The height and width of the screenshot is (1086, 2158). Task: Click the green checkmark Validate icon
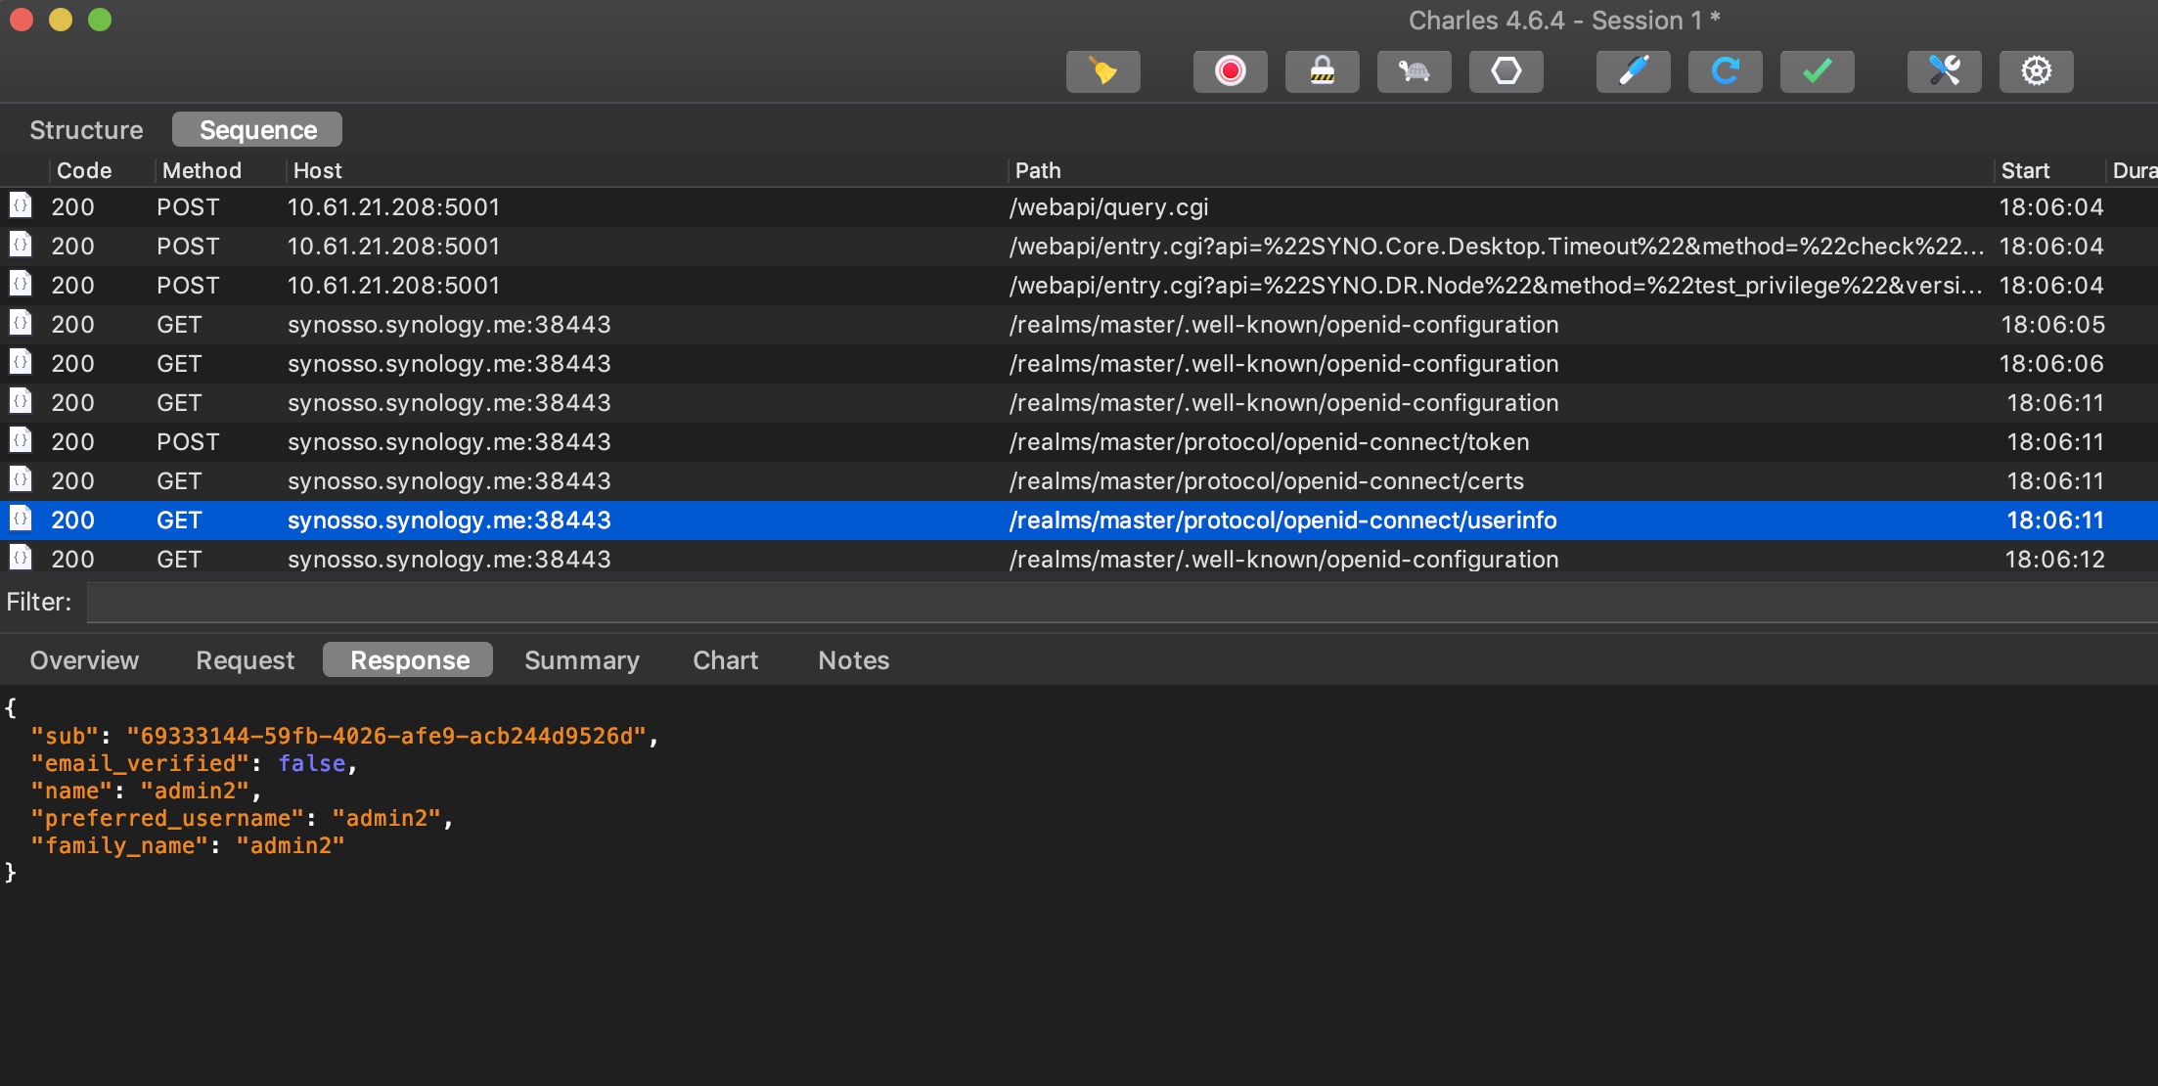point(1817,71)
